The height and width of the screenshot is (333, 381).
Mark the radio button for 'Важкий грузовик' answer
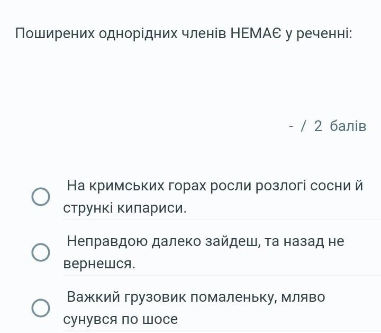click(x=41, y=308)
